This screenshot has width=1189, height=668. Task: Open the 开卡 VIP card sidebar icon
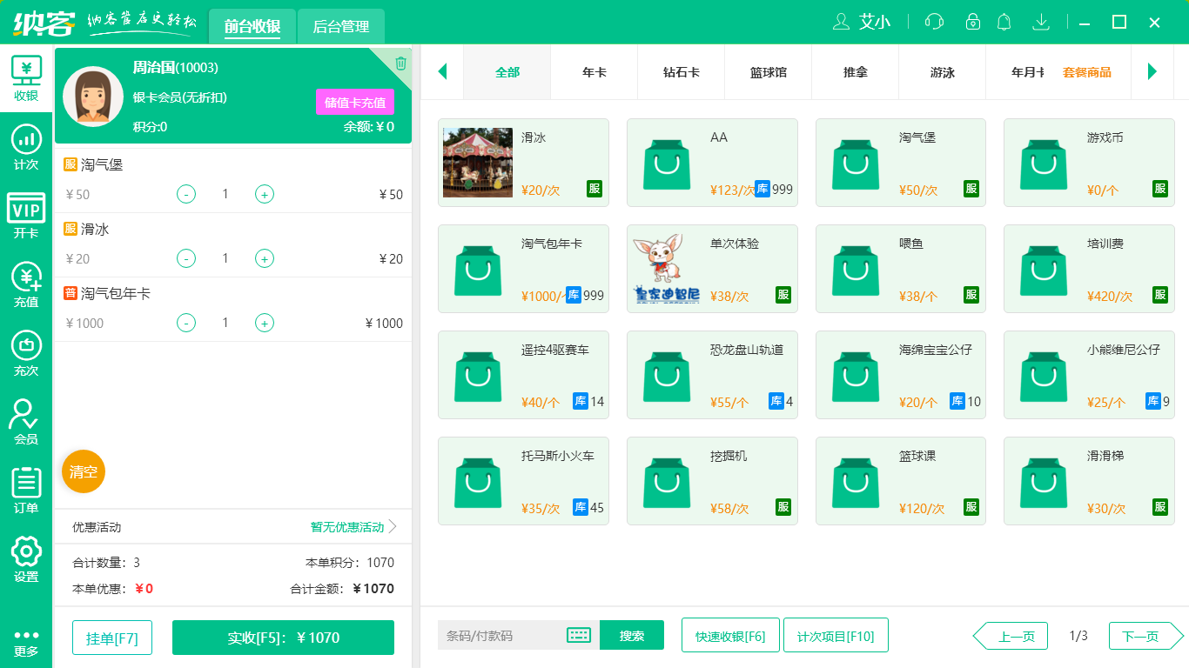(26, 216)
